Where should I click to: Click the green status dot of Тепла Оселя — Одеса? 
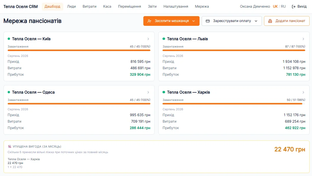pyautogui.click(x=9, y=92)
